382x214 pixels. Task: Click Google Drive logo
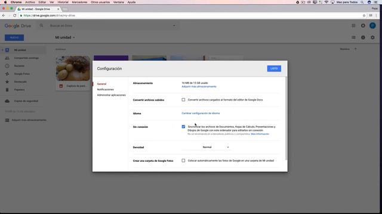tap(18, 26)
